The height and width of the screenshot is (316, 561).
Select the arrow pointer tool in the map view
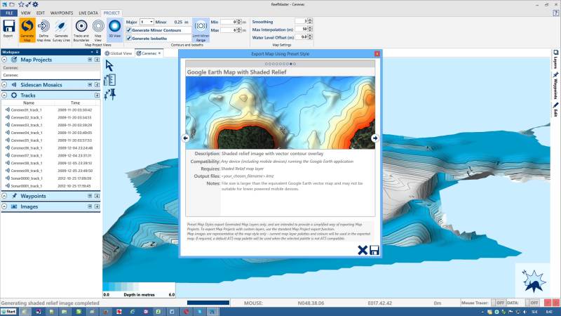coord(109,65)
